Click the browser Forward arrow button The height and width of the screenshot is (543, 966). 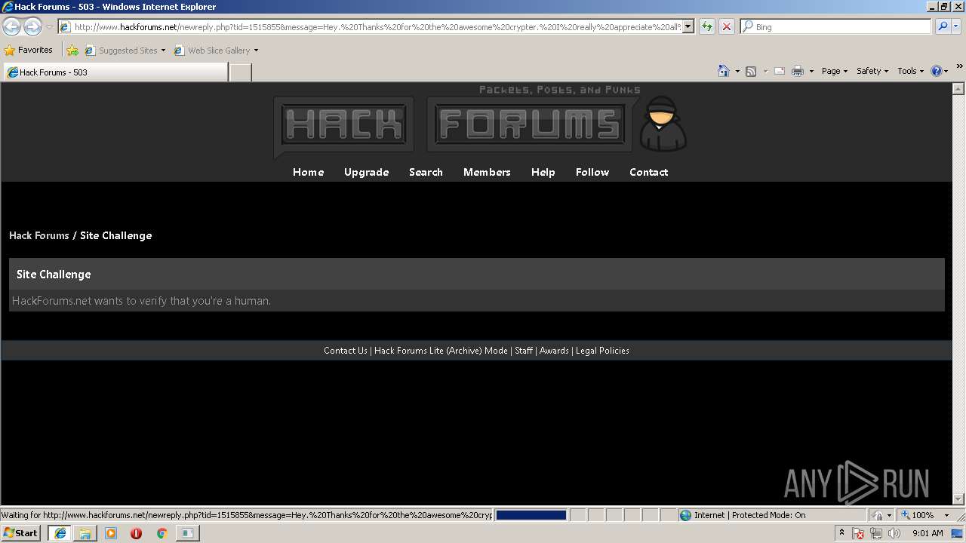32,26
